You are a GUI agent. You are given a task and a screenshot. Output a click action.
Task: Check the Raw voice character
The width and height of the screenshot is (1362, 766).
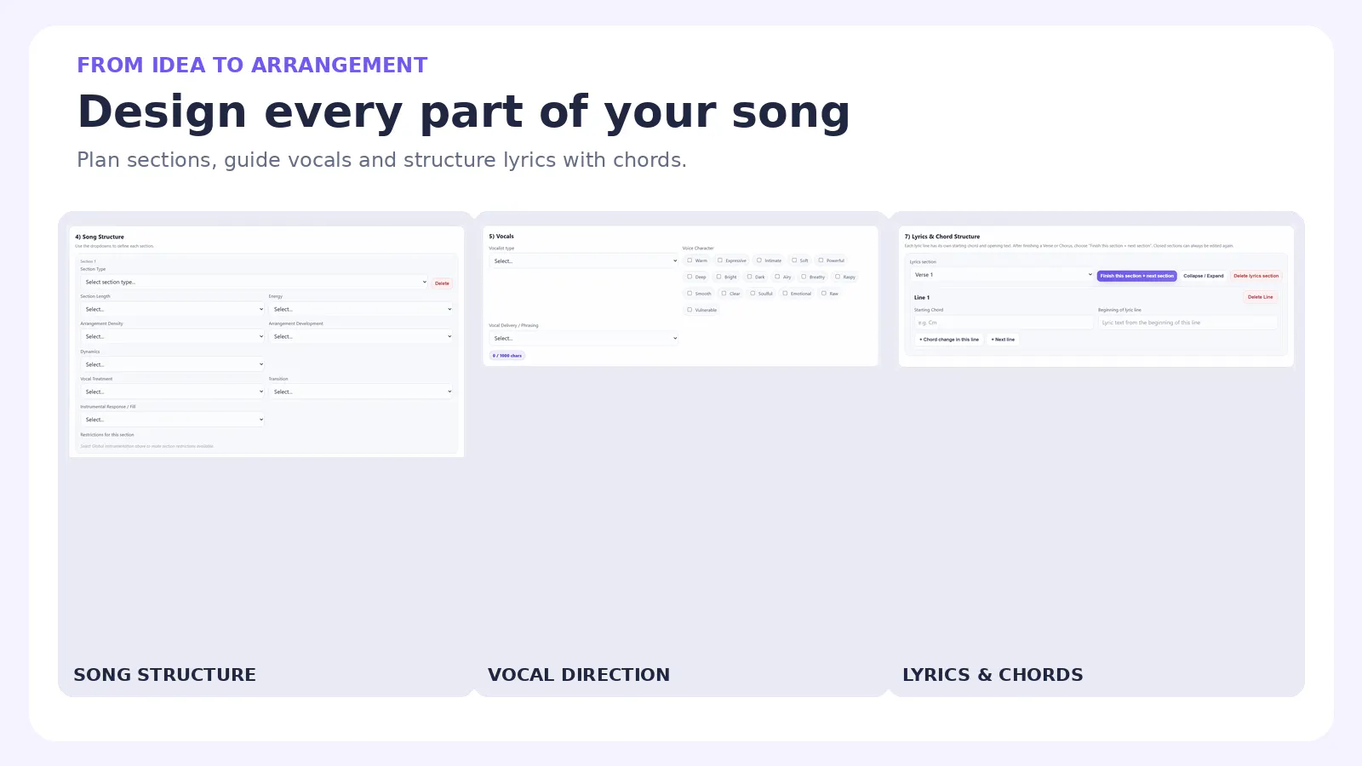click(x=824, y=294)
